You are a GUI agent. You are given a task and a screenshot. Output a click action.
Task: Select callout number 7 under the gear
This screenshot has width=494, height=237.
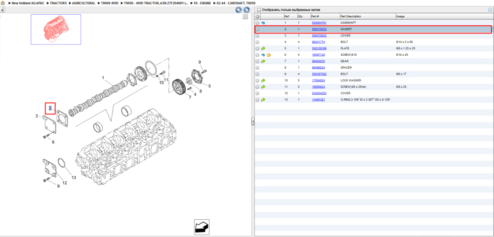tap(190, 98)
